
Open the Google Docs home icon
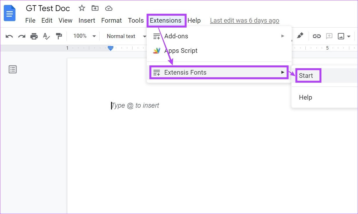click(10, 13)
